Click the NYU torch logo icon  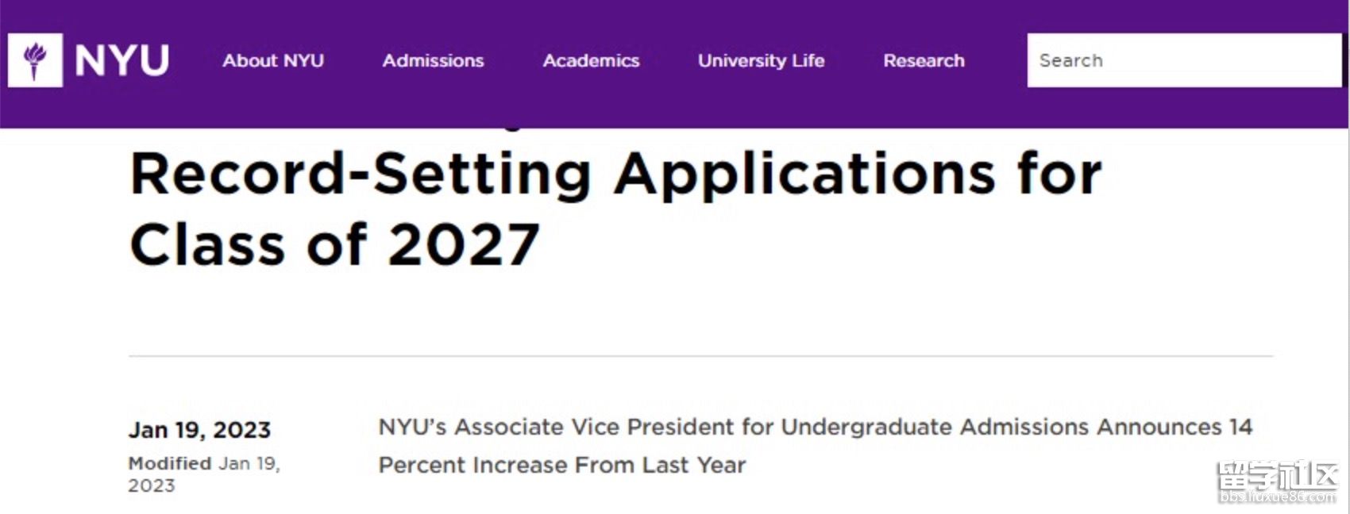pos(35,60)
